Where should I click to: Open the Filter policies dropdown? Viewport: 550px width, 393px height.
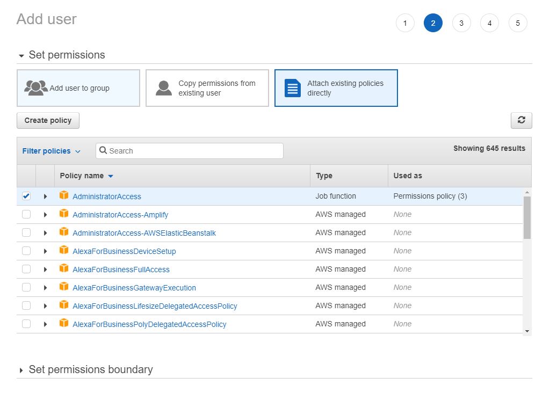point(51,151)
